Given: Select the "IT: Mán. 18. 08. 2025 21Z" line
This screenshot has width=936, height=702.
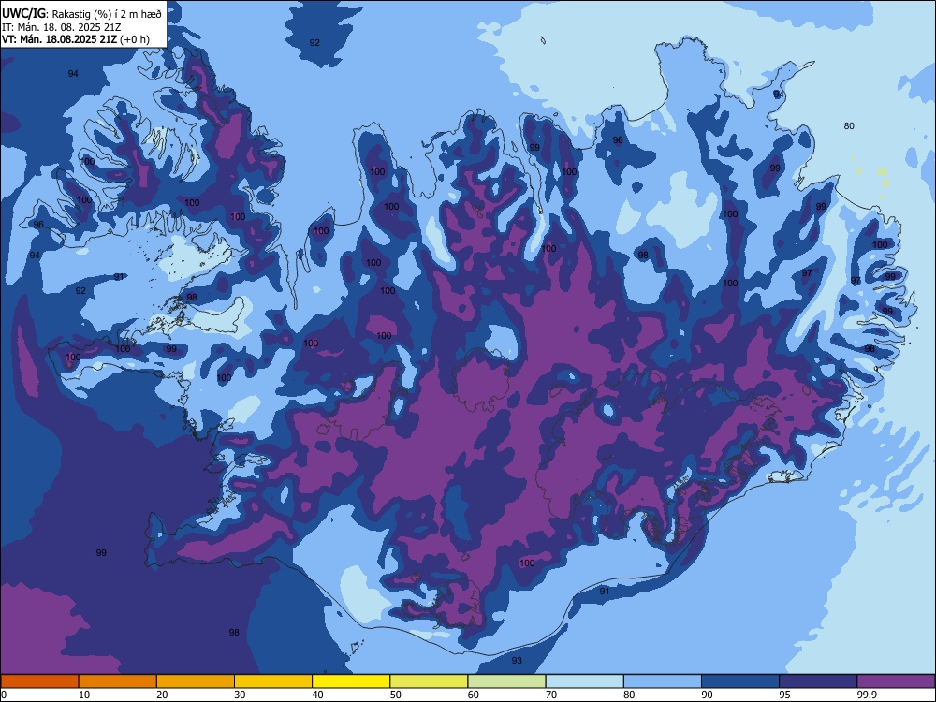Looking at the screenshot, I should [62, 27].
